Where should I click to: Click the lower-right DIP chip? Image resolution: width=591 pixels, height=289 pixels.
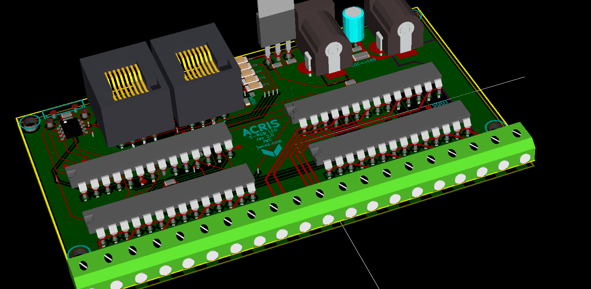click(390, 134)
